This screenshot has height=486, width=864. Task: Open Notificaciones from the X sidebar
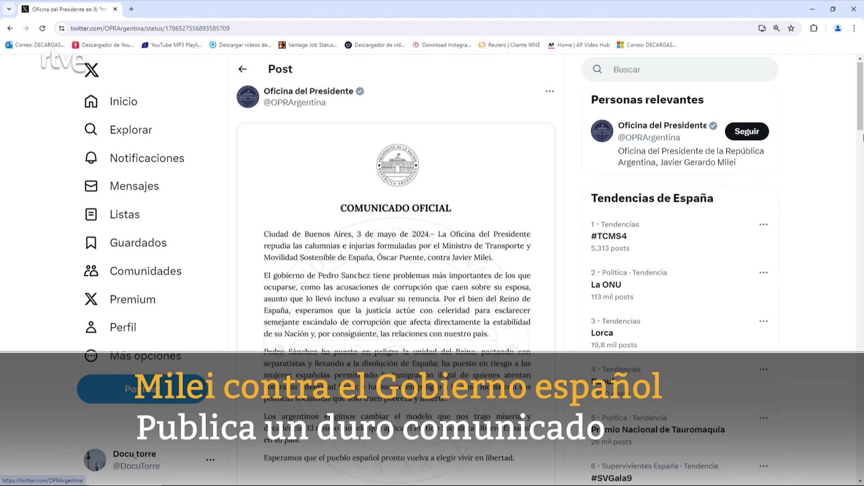pyautogui.click(x=146, y=158)
